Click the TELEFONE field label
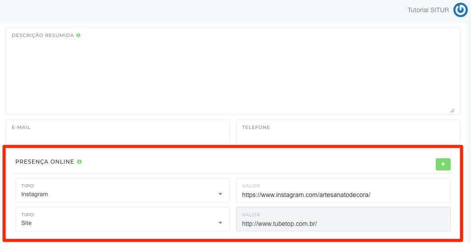 tap(256, 128)
